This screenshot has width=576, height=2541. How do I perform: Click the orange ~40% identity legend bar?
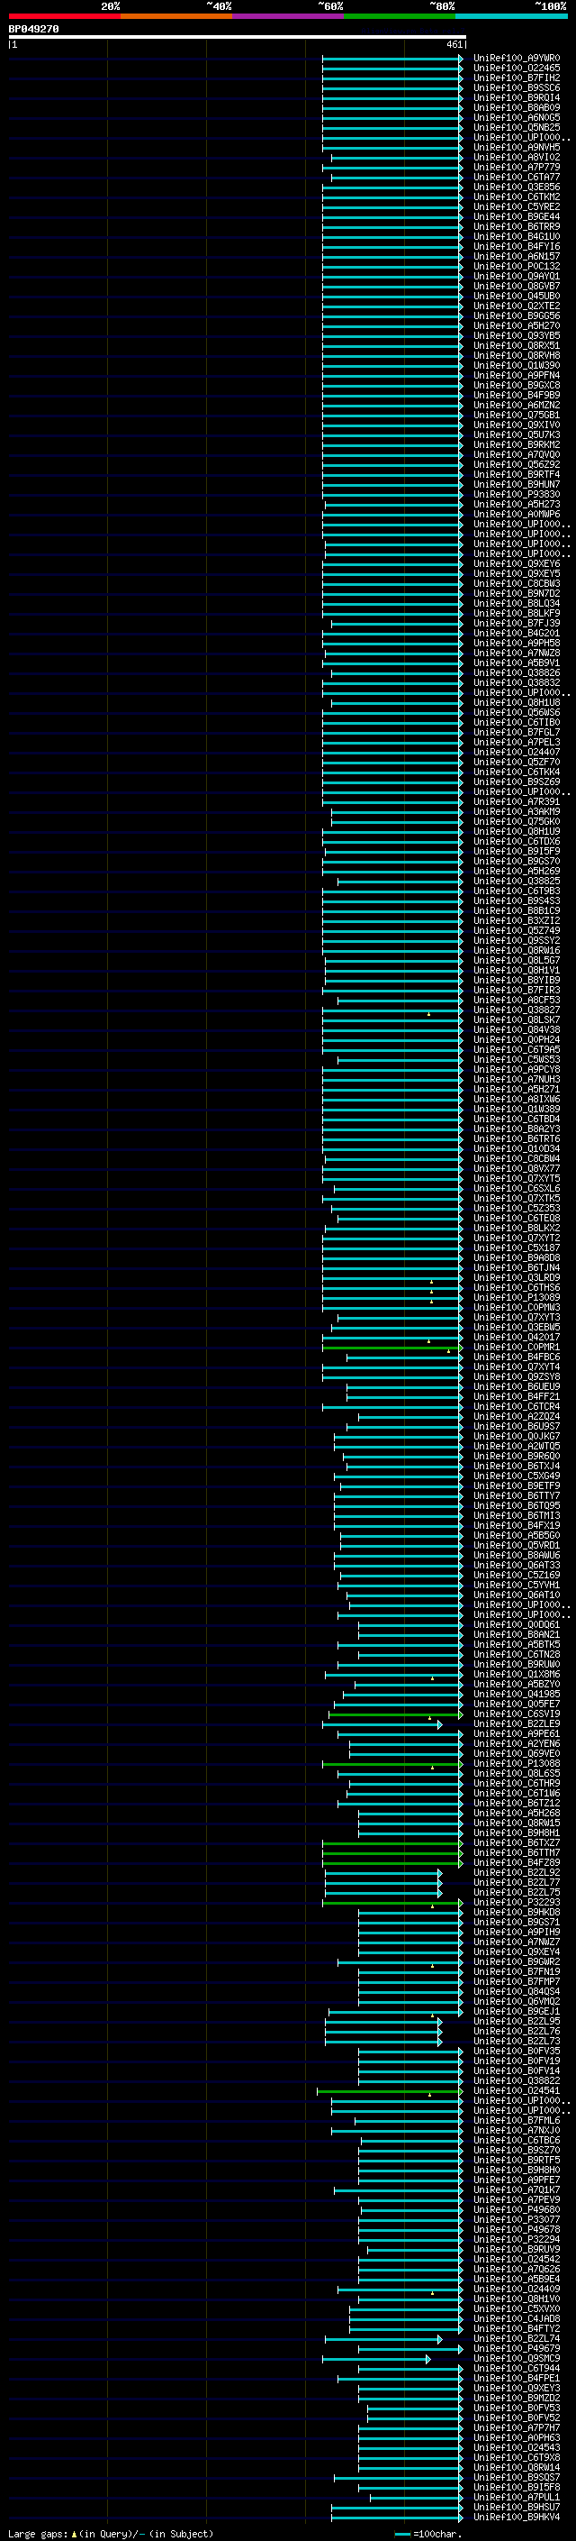pyautogui.click(x=176, y=16)
